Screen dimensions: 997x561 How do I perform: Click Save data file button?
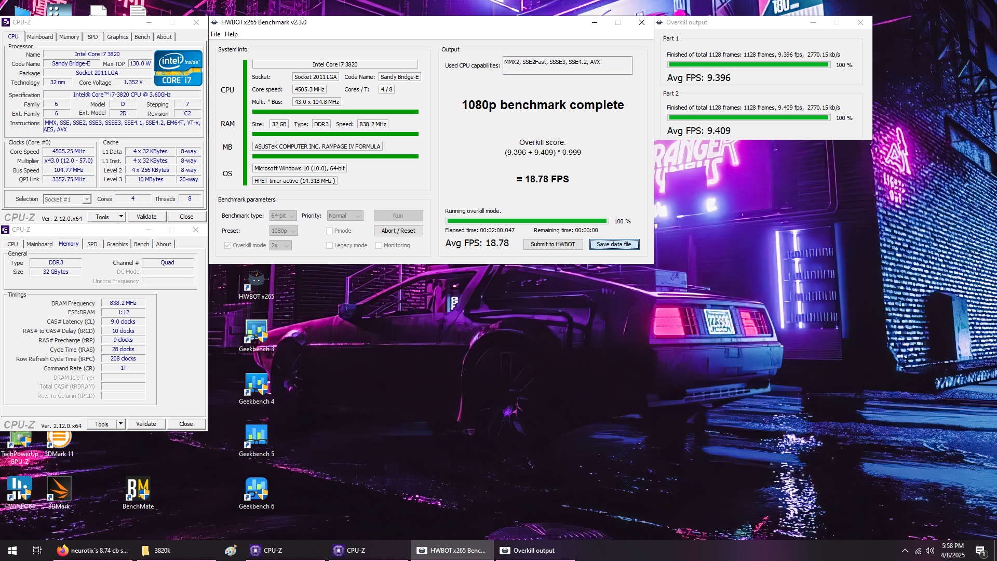(614, 244)
